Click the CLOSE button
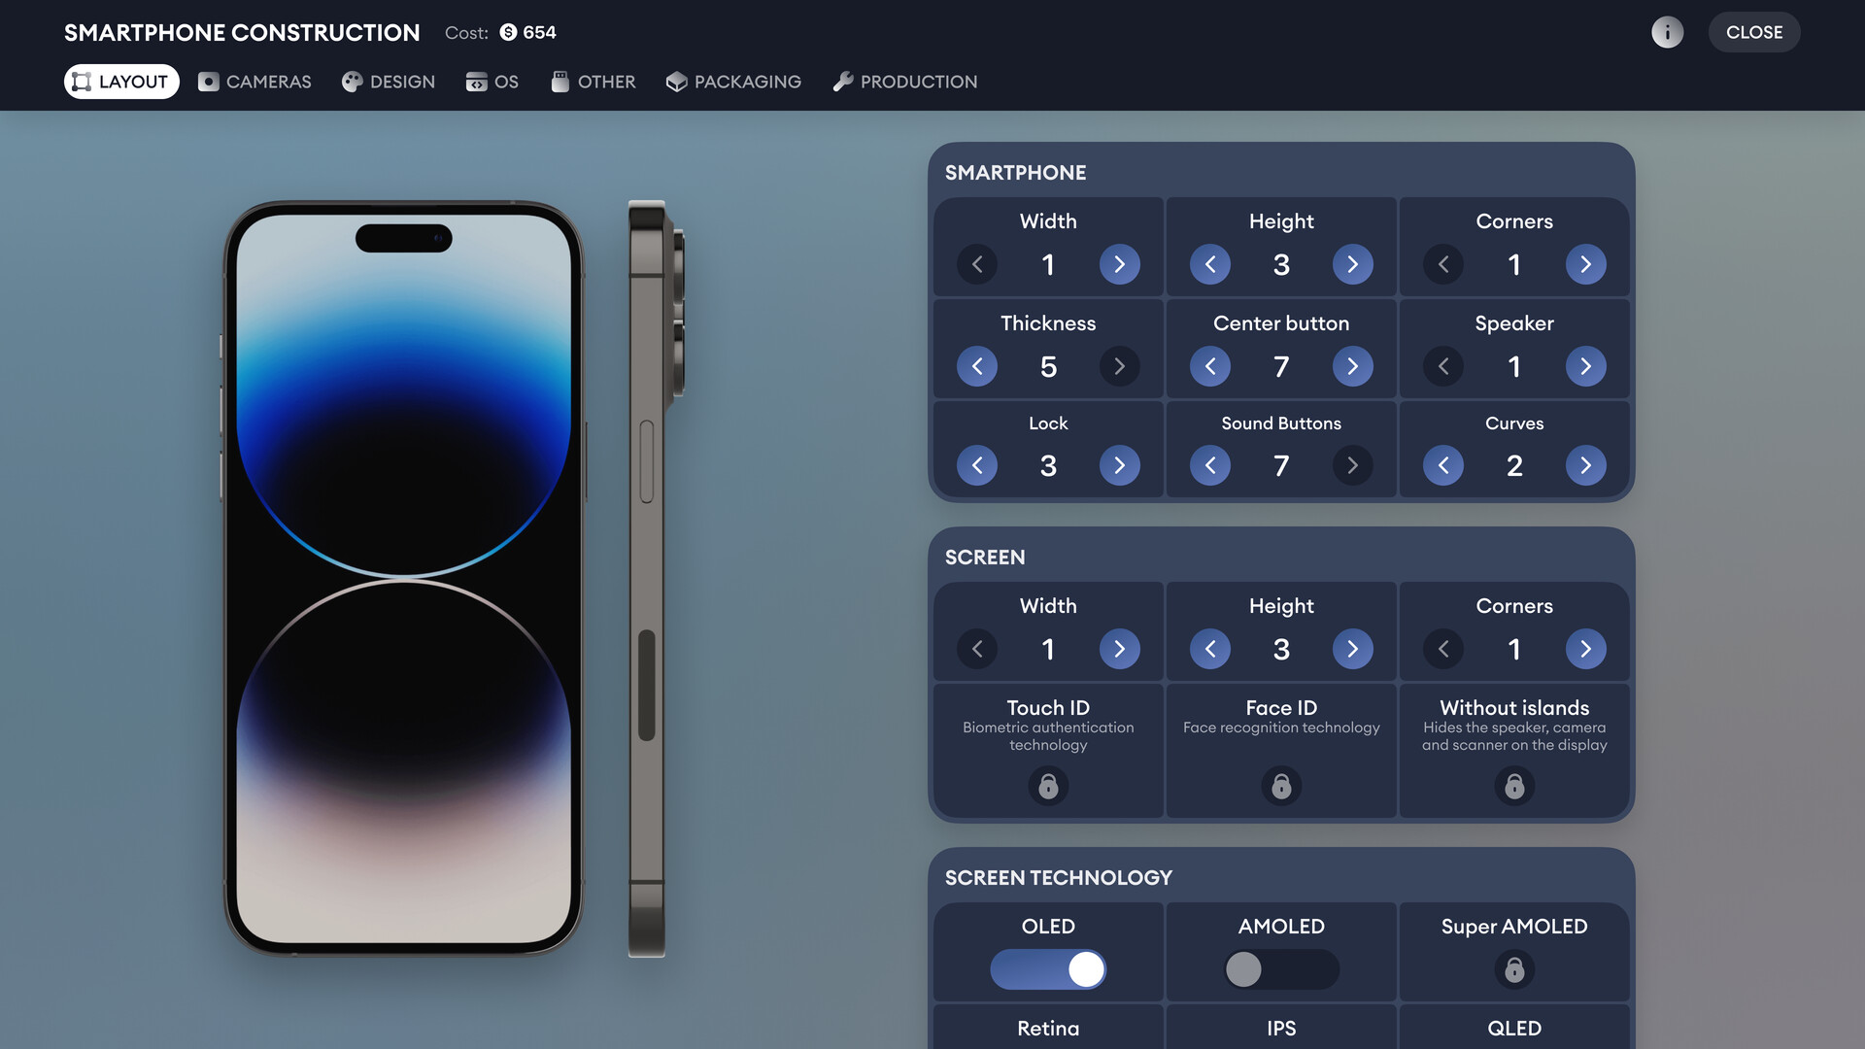The height and width of the screenshot is (1049, 1865). (1753, 32)
